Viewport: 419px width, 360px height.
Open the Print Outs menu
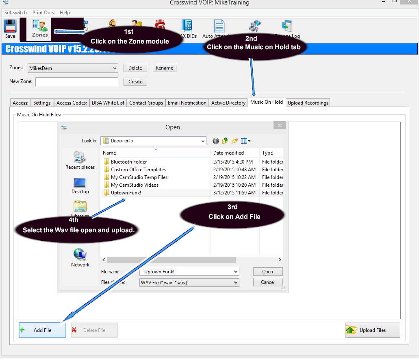point(43,13)
